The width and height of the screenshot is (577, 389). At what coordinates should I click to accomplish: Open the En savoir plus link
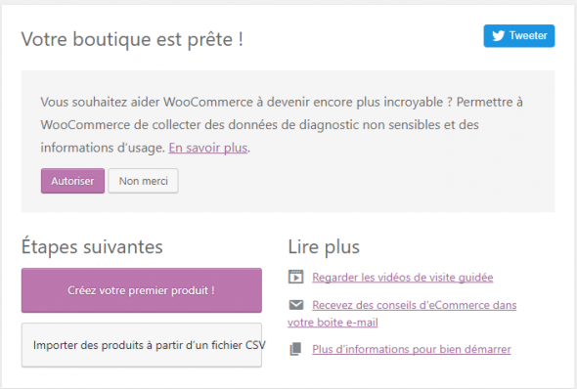click(x=208, y=148)
